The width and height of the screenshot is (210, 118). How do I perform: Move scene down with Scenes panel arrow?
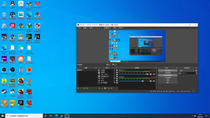(x=87, y=88)
